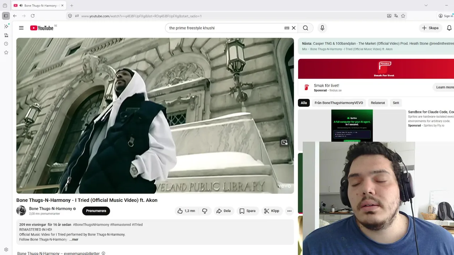Open the tab workspaces icon
This screenshot has width=454, height=255.
[x=5, y=6]
